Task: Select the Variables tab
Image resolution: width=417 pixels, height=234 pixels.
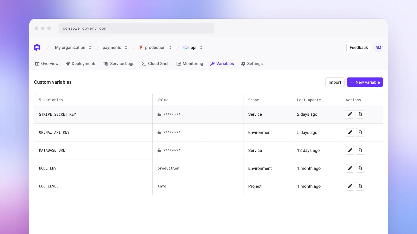Action: point(222,64)
